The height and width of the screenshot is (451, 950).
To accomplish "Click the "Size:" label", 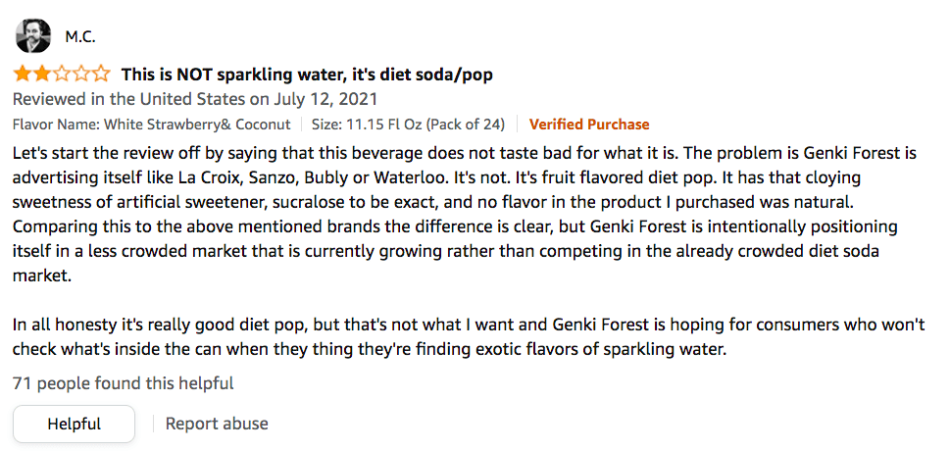I will (327, 125).
